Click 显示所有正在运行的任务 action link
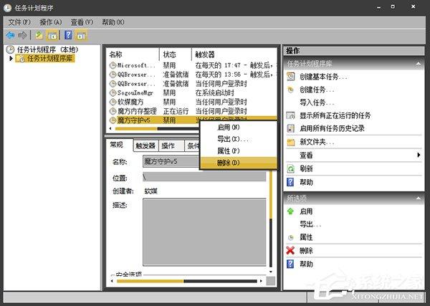 (335, 115)
